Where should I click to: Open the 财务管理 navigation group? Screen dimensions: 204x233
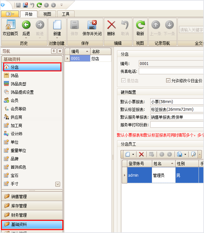pos(32,215)
